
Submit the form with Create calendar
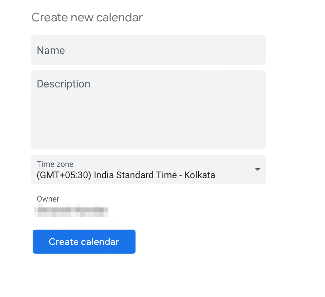84,242
